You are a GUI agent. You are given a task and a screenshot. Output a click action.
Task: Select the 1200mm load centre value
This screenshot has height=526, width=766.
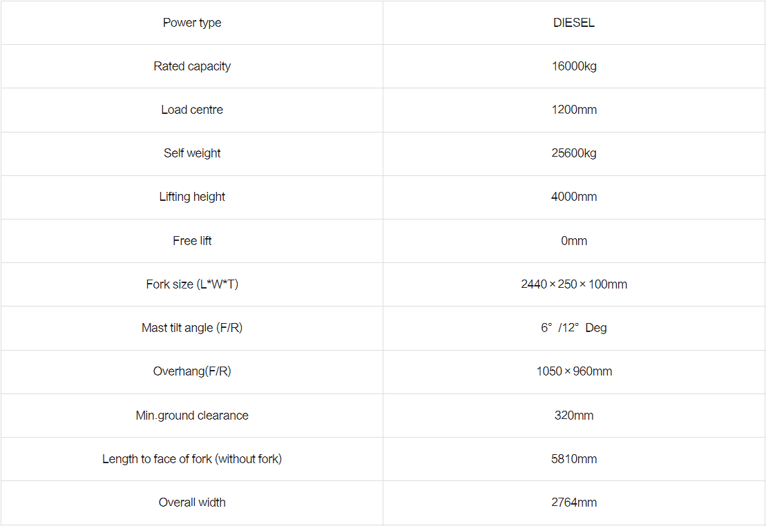pyautogui.click(x=574, y=110)
